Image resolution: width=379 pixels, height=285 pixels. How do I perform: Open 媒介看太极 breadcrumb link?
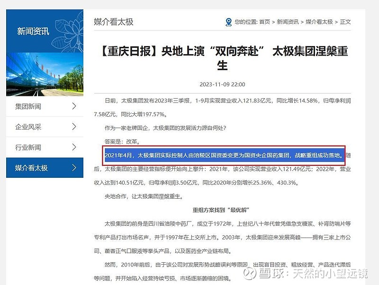(x=319, y=22)
